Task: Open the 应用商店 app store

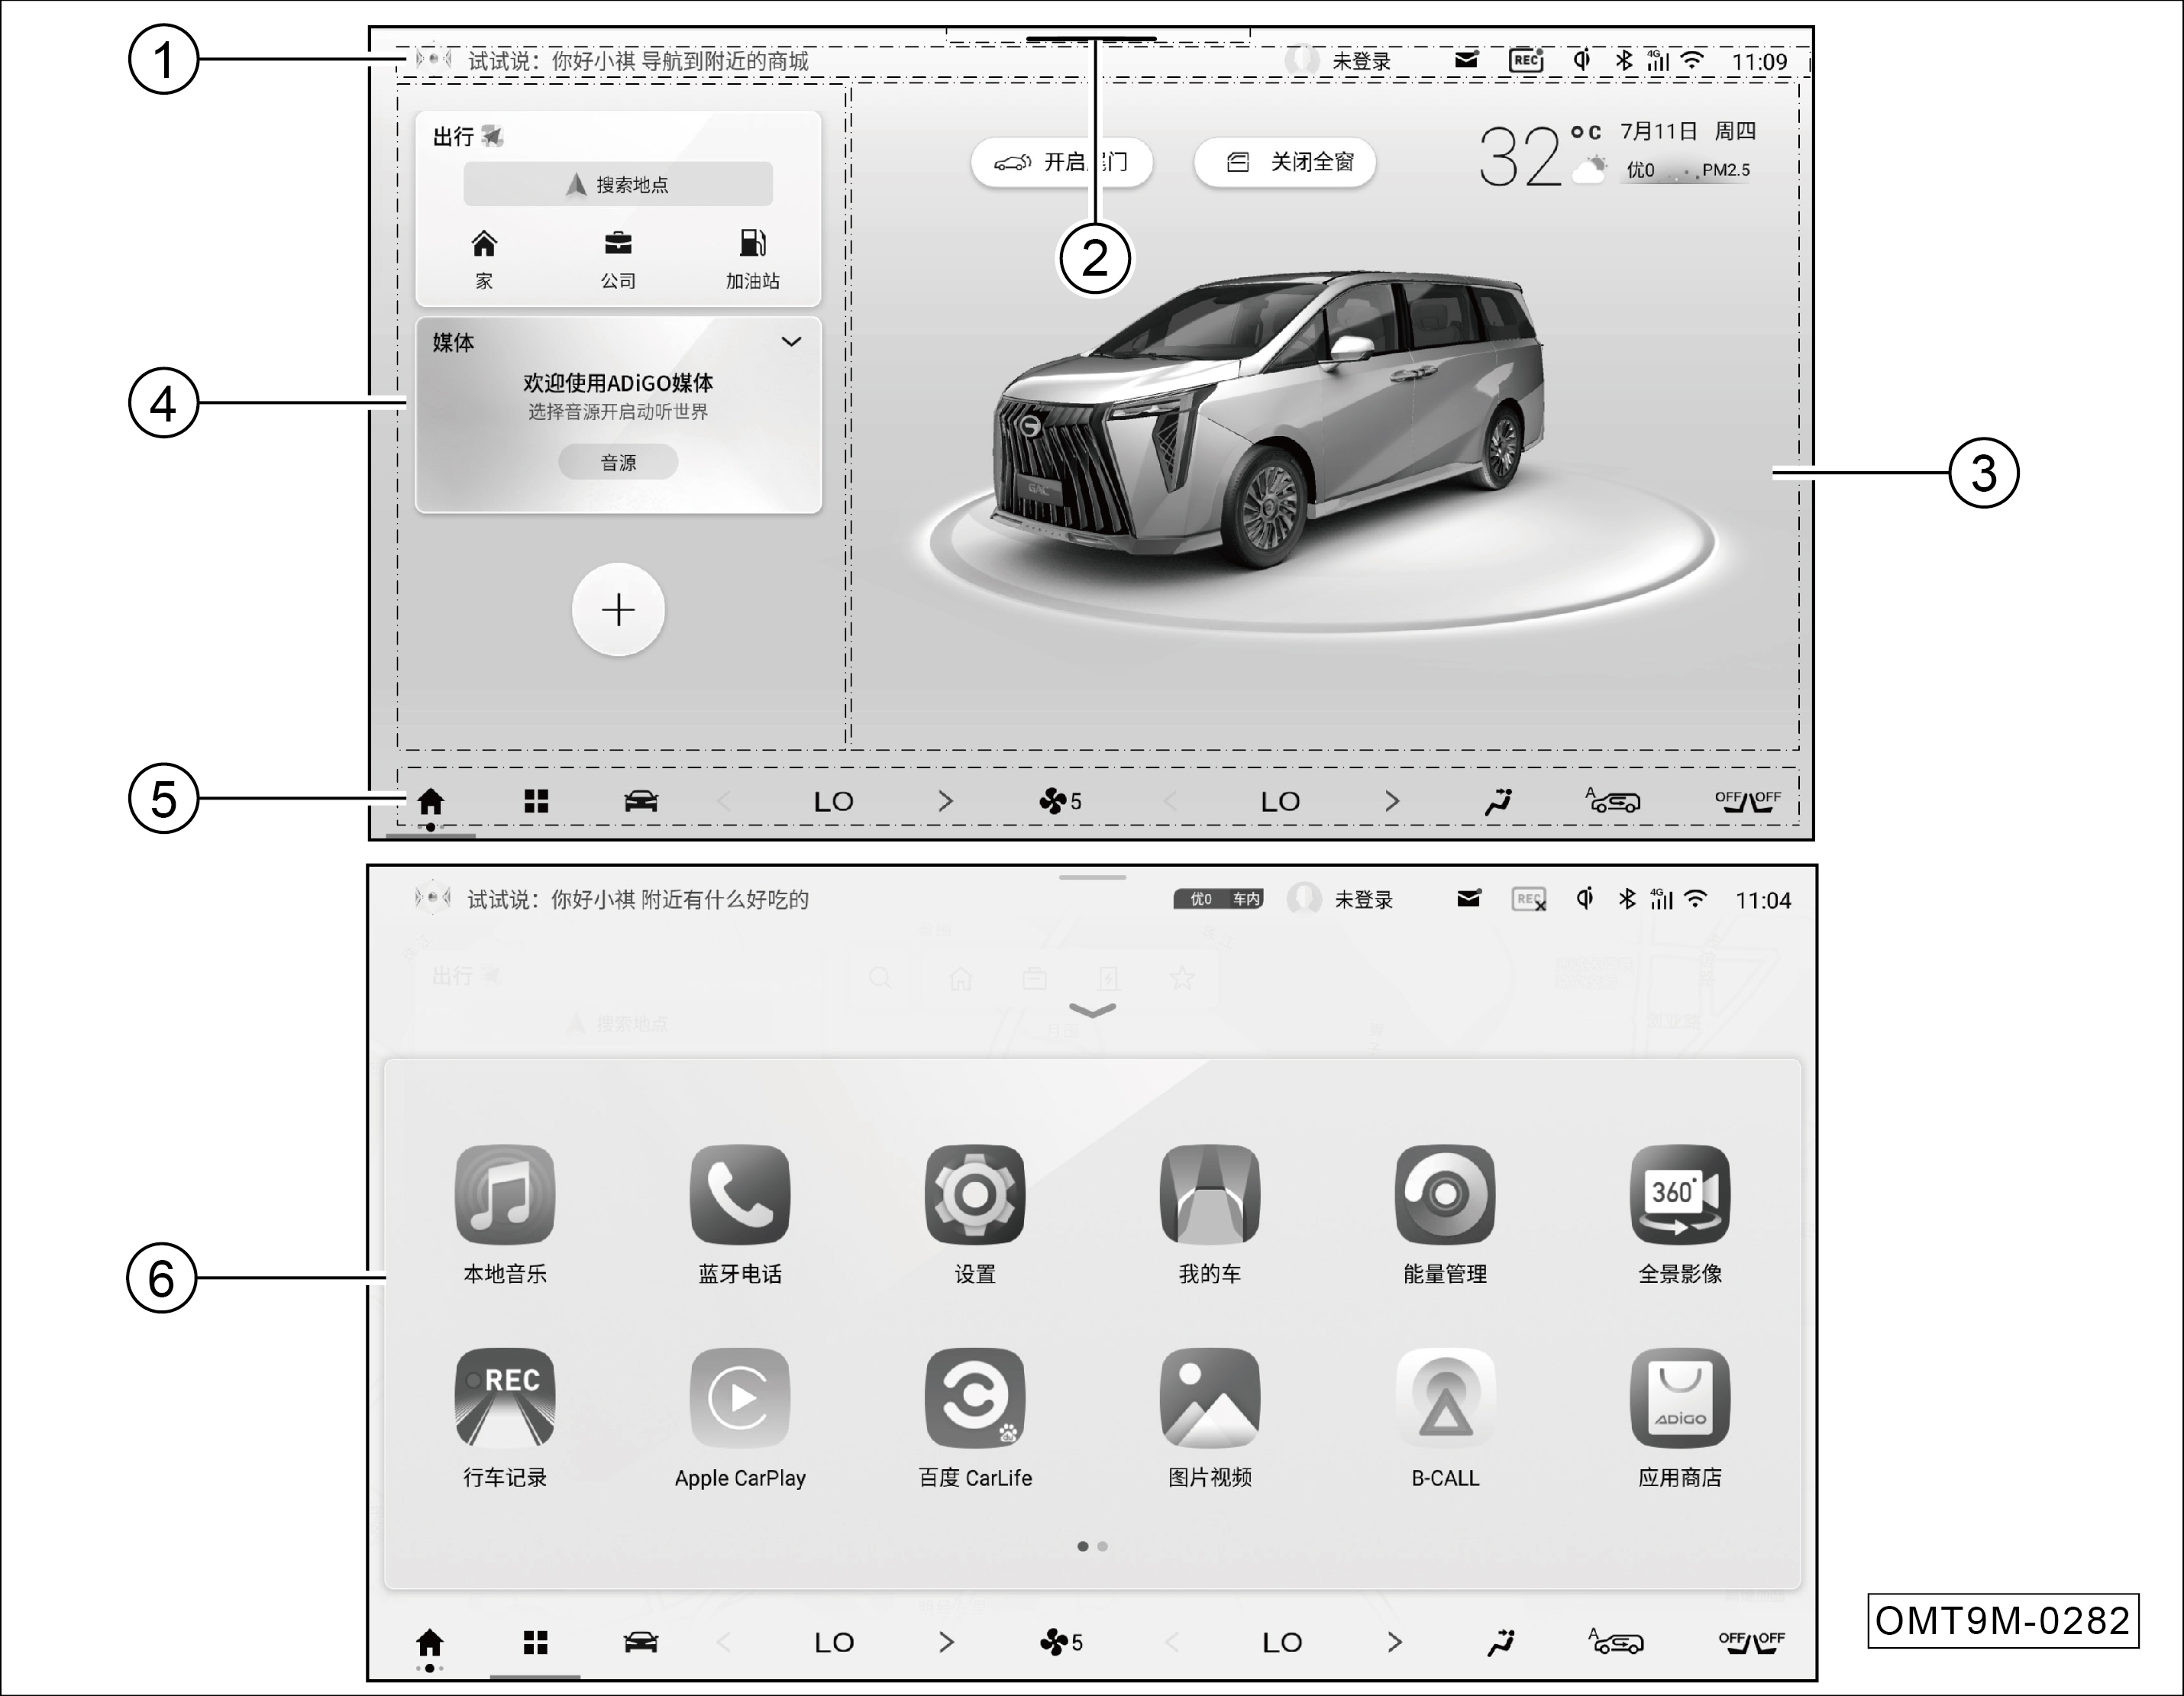Action: (1679, 1398)
